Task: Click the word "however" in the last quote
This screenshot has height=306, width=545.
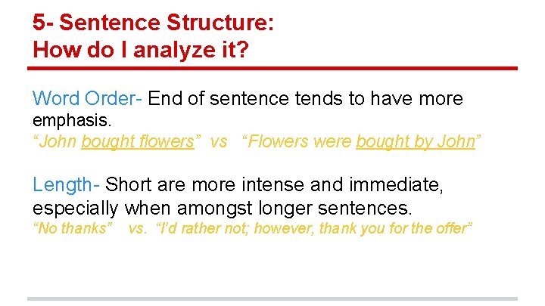Action: tap(278, 228)
